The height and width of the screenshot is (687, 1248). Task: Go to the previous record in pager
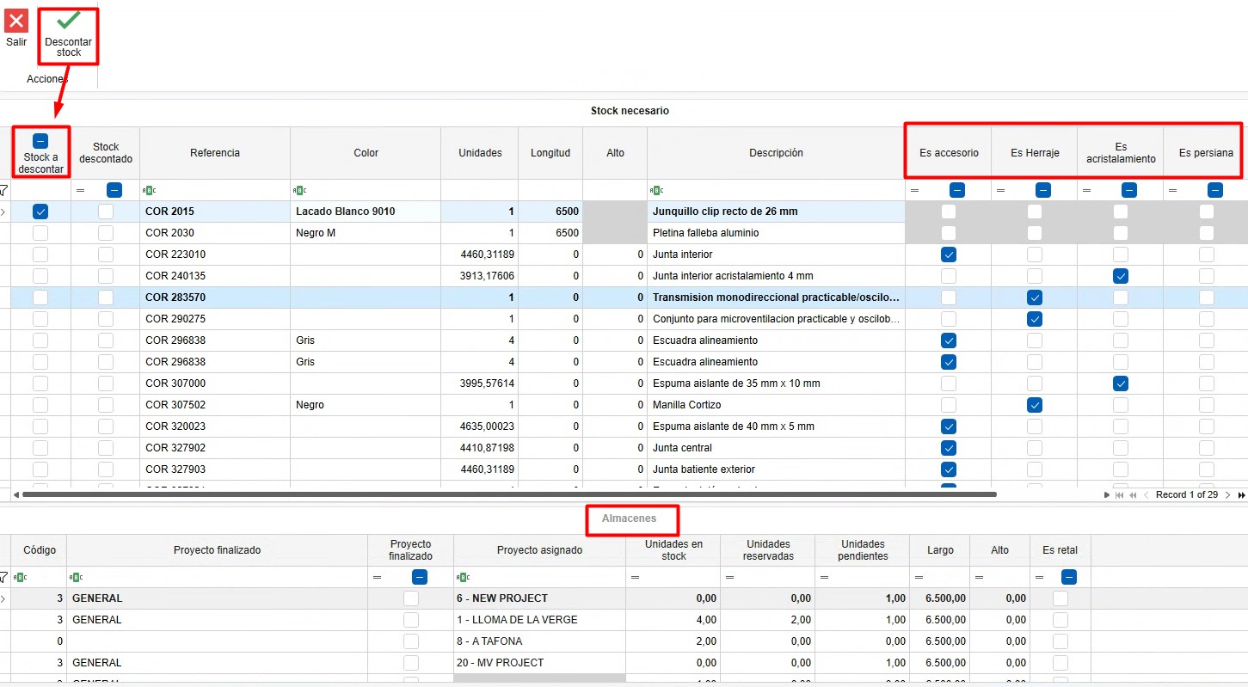click(1146, 495)
